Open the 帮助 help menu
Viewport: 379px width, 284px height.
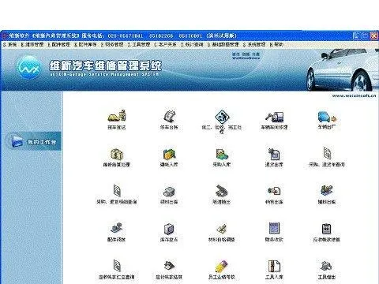[276, 45]
